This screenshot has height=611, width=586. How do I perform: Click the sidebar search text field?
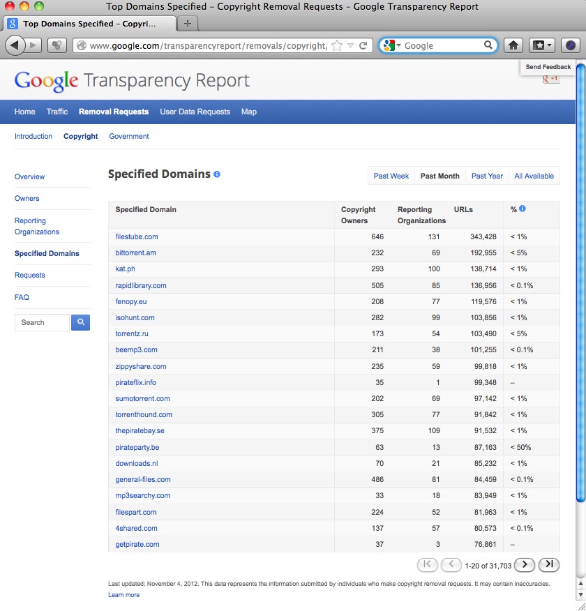click(x=43, y=322)
